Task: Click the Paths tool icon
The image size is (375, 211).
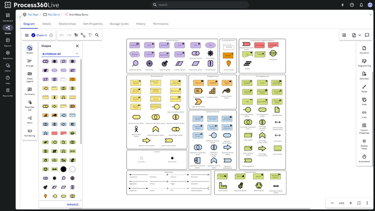Action: pos(30,120)
